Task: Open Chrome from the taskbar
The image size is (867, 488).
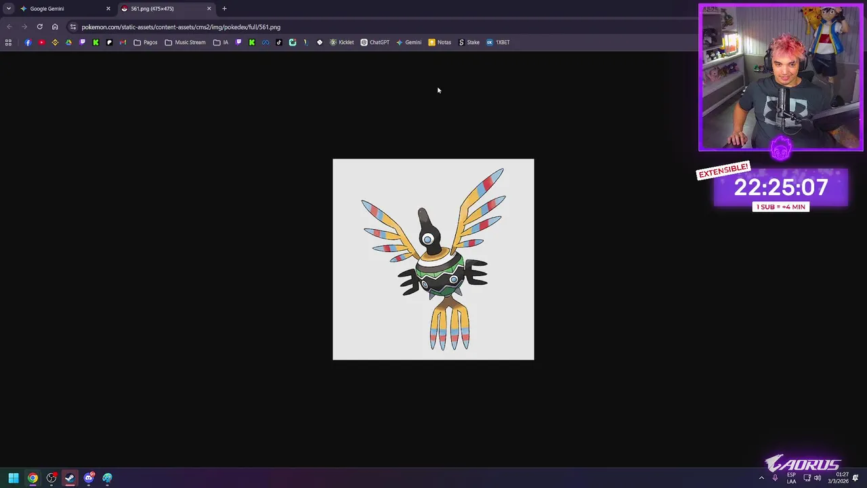Action: [x=33, y=478]
